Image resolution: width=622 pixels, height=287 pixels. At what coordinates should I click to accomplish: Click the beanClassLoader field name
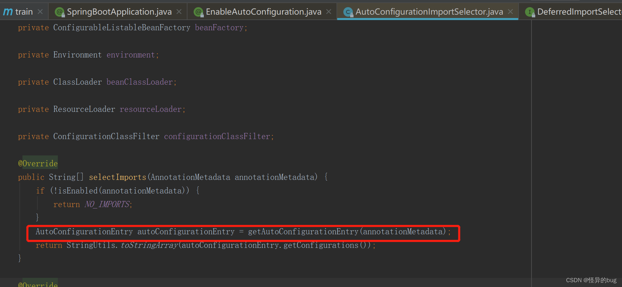point(140,82)
